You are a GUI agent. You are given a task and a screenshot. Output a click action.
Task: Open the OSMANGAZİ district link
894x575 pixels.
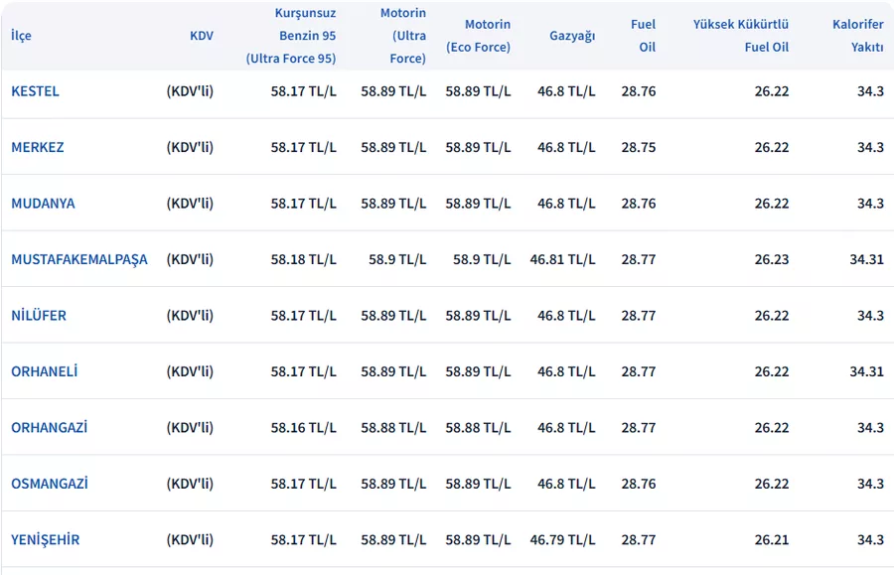(x=49, y=484)
